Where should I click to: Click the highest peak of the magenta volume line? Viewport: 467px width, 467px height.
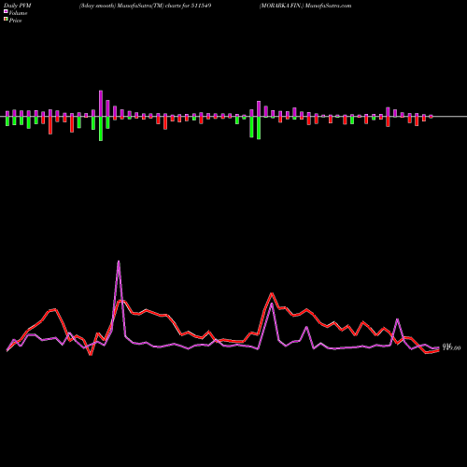tap(119, 262)
